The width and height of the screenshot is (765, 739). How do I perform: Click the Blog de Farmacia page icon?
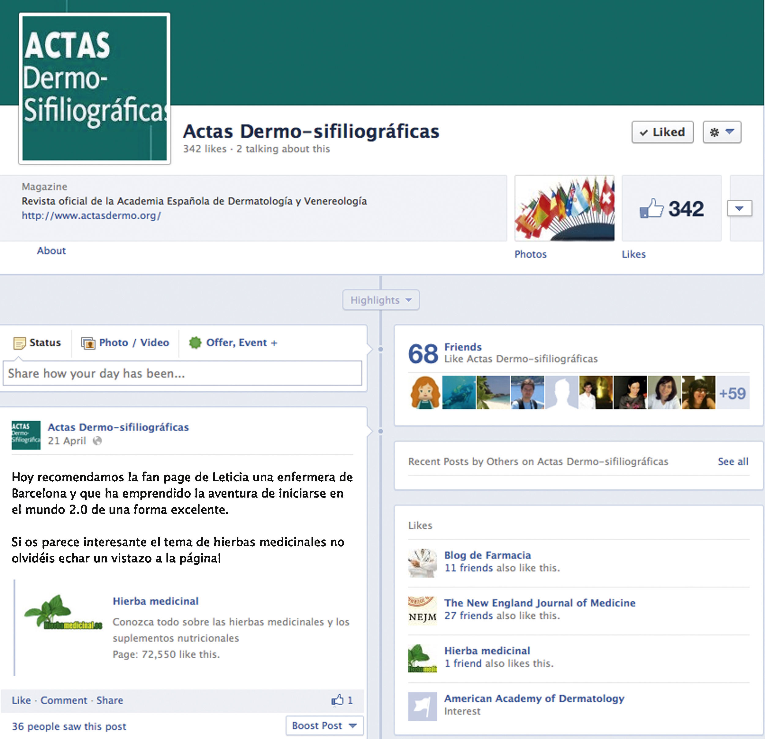[422, 563]
